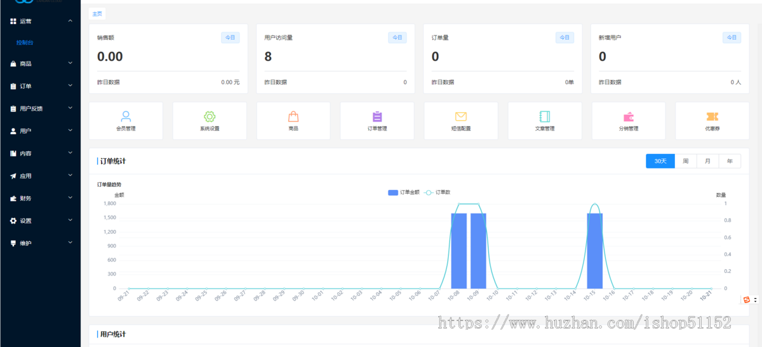Screen dimensions: 762x347
Task: Toggle 订单金额 legend series in chart
Action: pos(404,192)
